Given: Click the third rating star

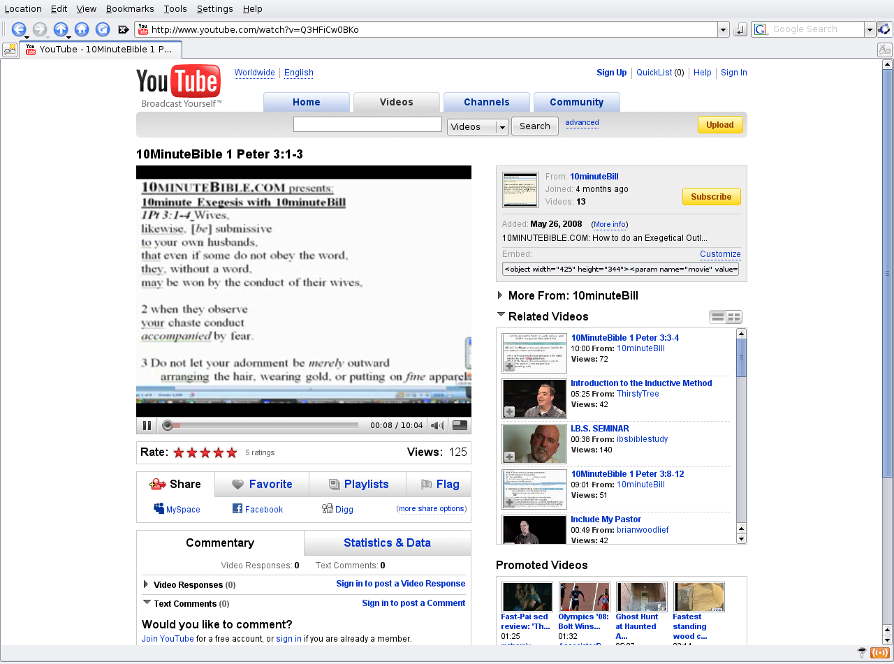Looking at the screenshot, I should (x=205, y=452).
